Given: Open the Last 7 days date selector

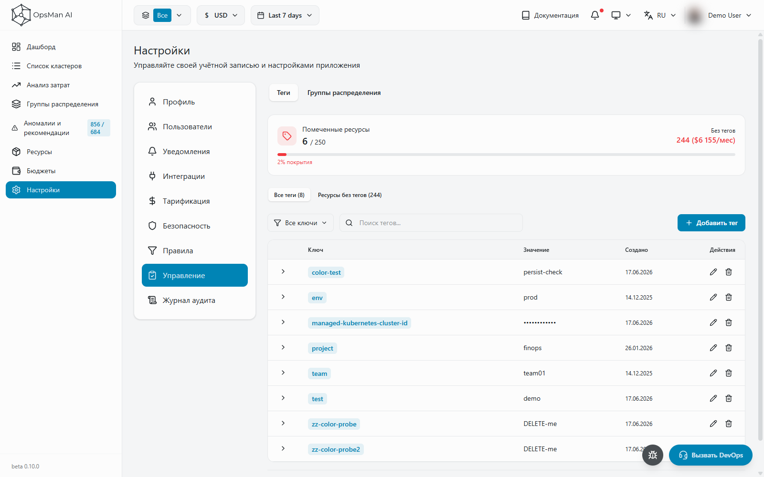Looking at the screenshot, I should (285, 15).
